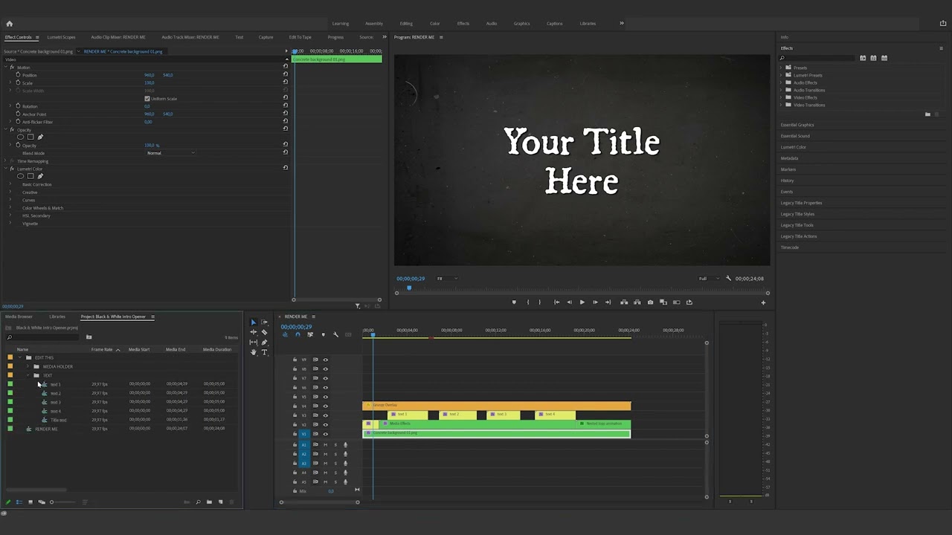Click voice-over record mic on A1

click(345, 444)
